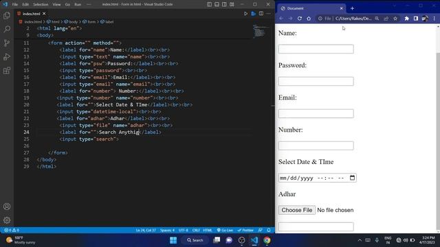Toggle Panel layout icon in title bar

pos(217,4)
